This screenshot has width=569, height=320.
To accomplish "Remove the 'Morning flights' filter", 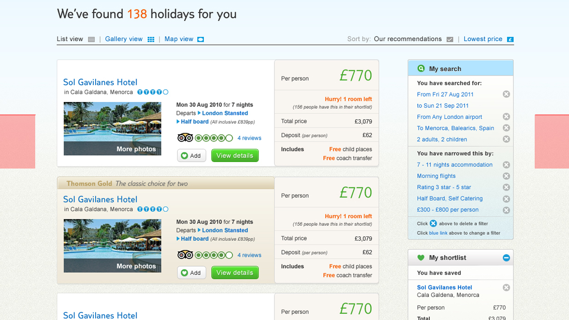I will click(x=506, y=176).
